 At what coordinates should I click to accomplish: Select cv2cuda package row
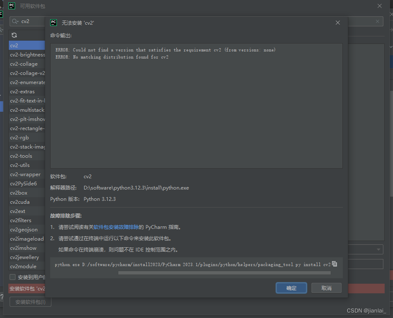click(x=27, y=202)
